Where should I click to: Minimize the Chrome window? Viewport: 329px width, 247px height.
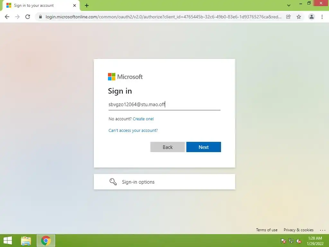(300, 3)
